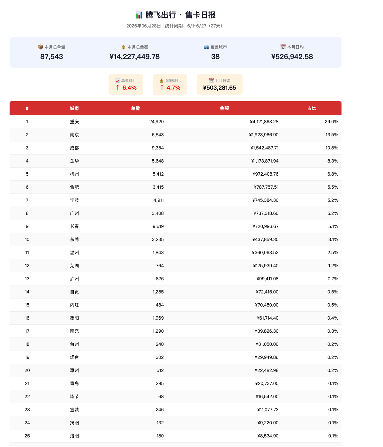Click the cityscape icon next to 覆盖城市
This screenshot has width=383, height=447.
207,47
